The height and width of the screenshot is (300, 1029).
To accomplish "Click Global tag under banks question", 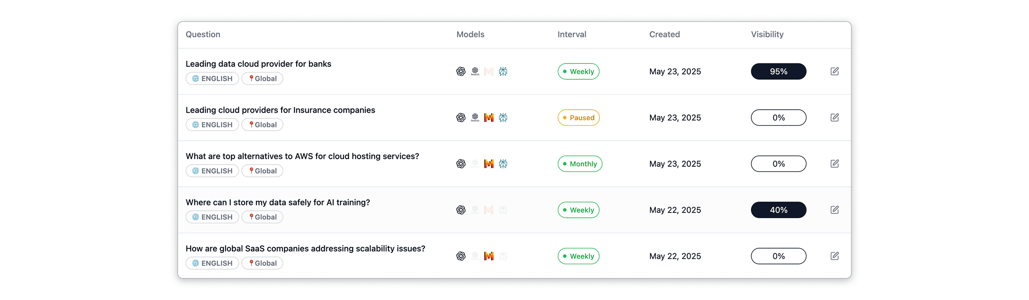I will pyautogui.click(x=262, y=78).
